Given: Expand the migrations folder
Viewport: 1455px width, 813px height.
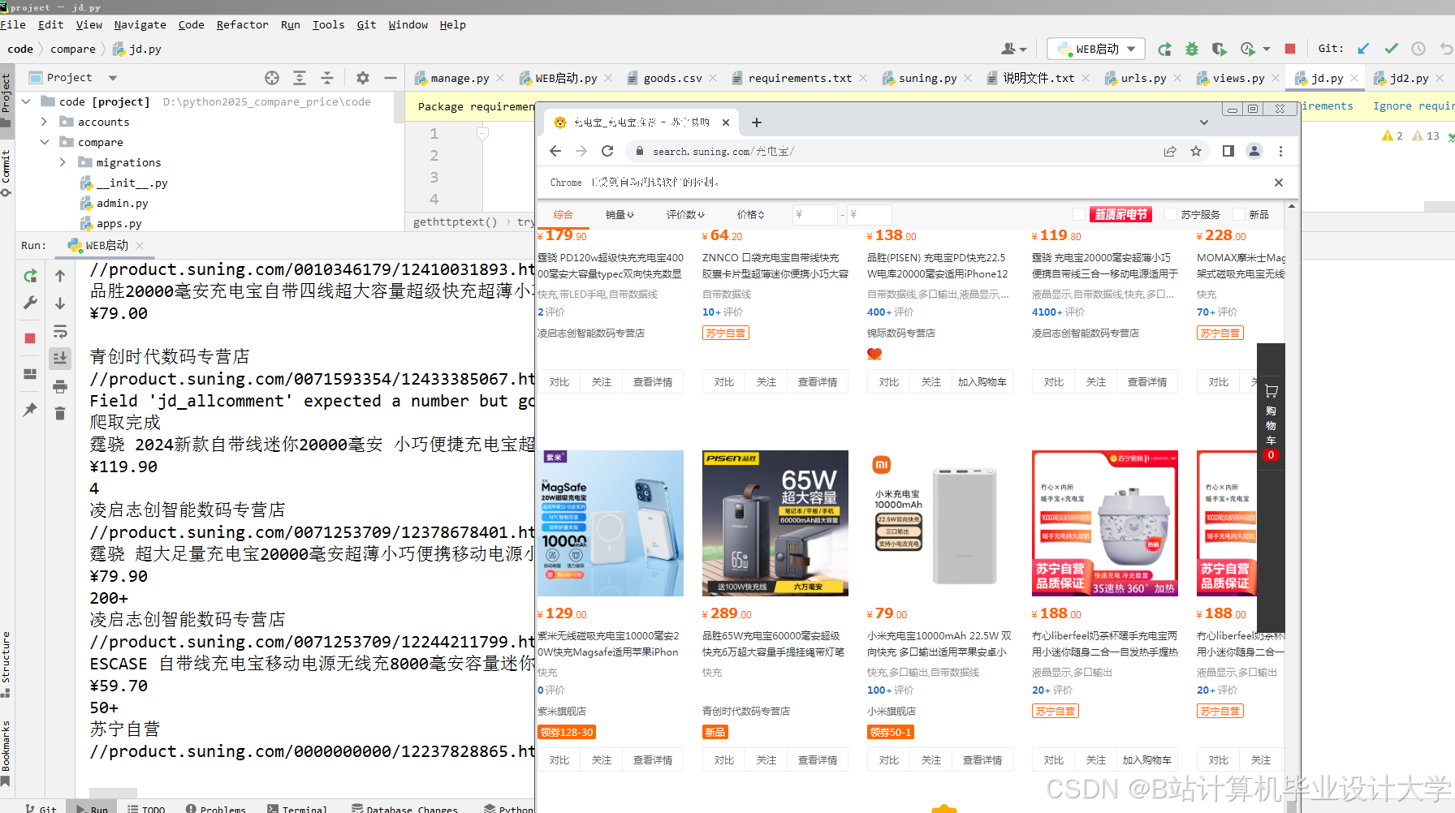Looking at the screenshot, I should (x=63, y=162).
